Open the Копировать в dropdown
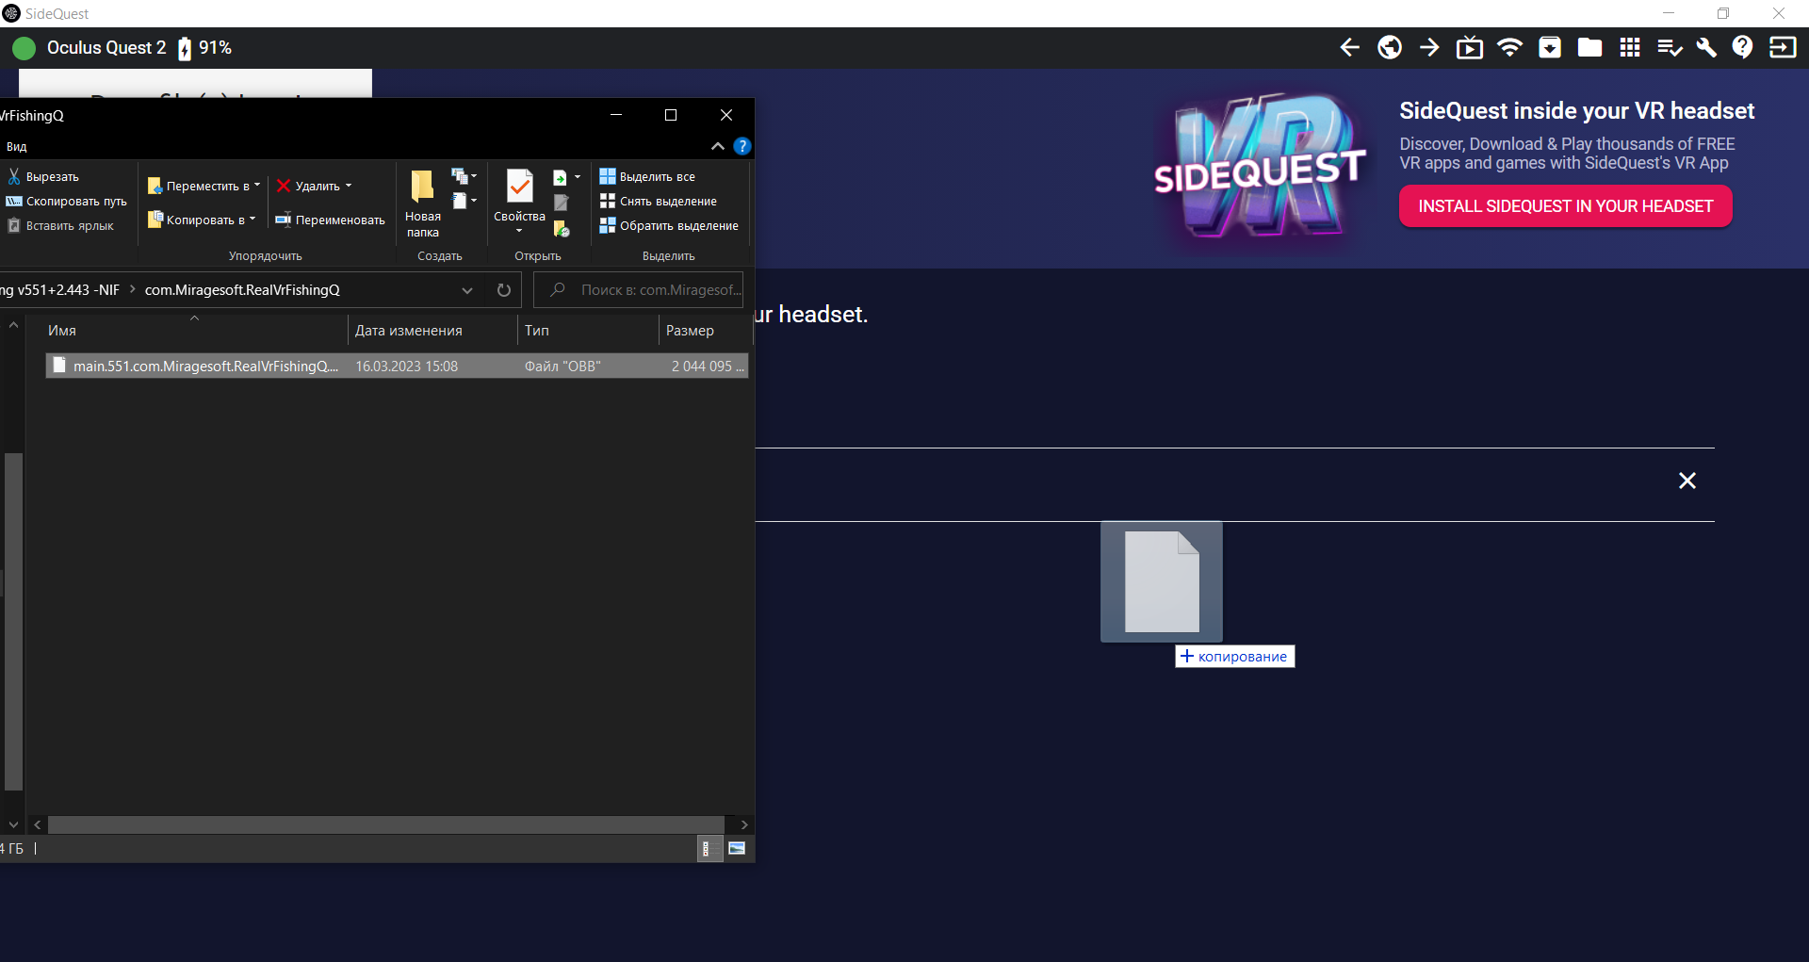The height and width of the screenshot is (962, 1809). coord(202,220)
